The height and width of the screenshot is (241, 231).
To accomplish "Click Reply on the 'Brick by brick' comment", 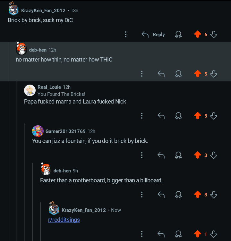I will pyautogui.click(x=153, y=34).
